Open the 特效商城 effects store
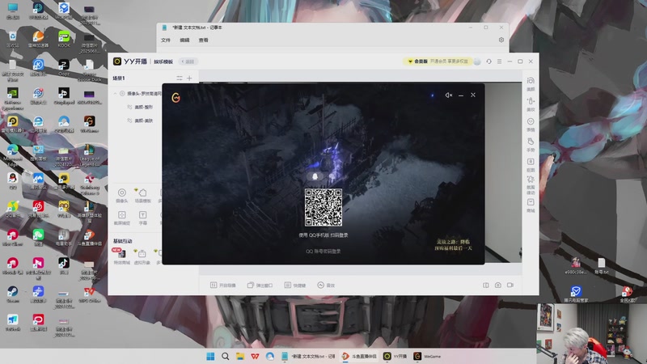Screen dimensions: 647x364 [121, 256]
